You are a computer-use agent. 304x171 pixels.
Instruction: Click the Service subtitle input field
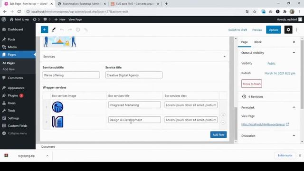(71, 75)
